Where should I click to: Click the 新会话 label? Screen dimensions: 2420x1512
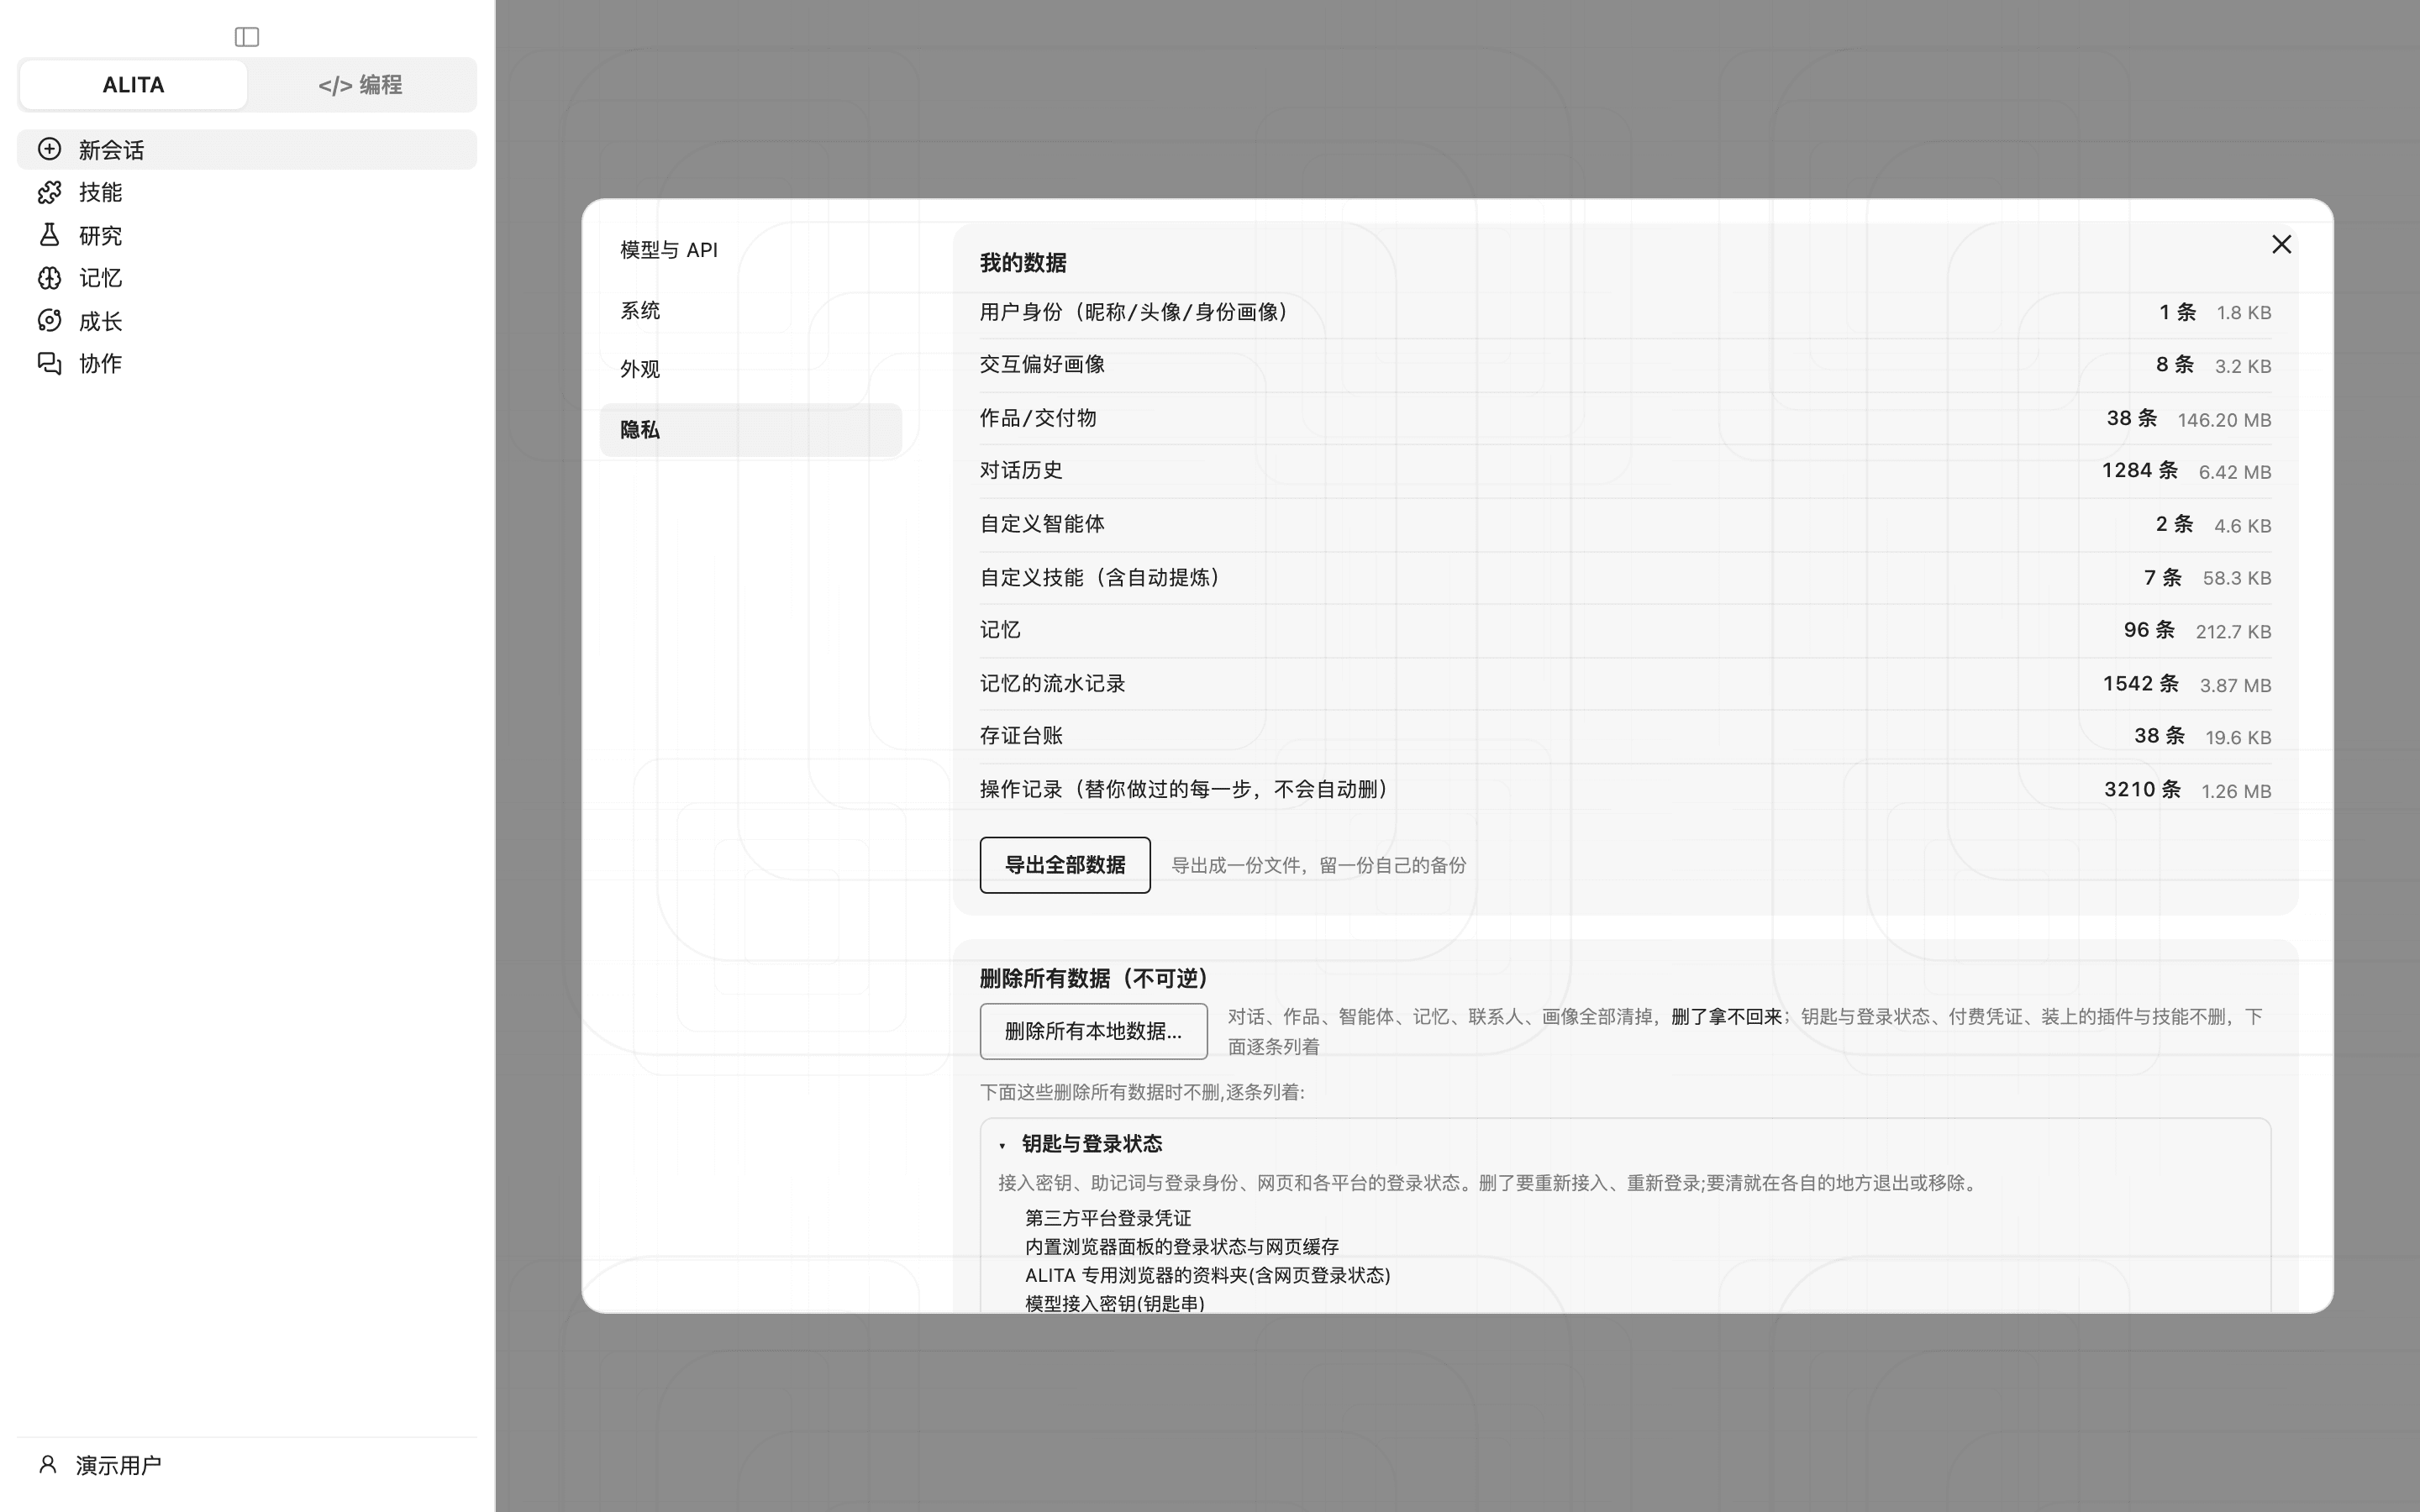(x=112, y=150)
